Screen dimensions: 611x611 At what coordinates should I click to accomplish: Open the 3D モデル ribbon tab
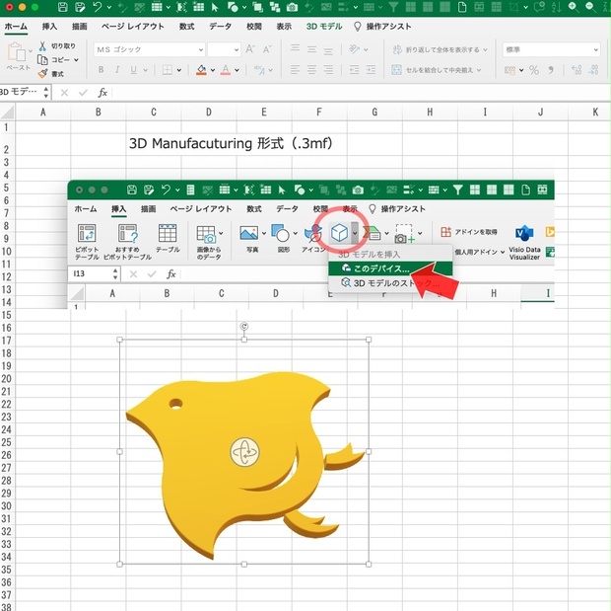click(324, 27)
